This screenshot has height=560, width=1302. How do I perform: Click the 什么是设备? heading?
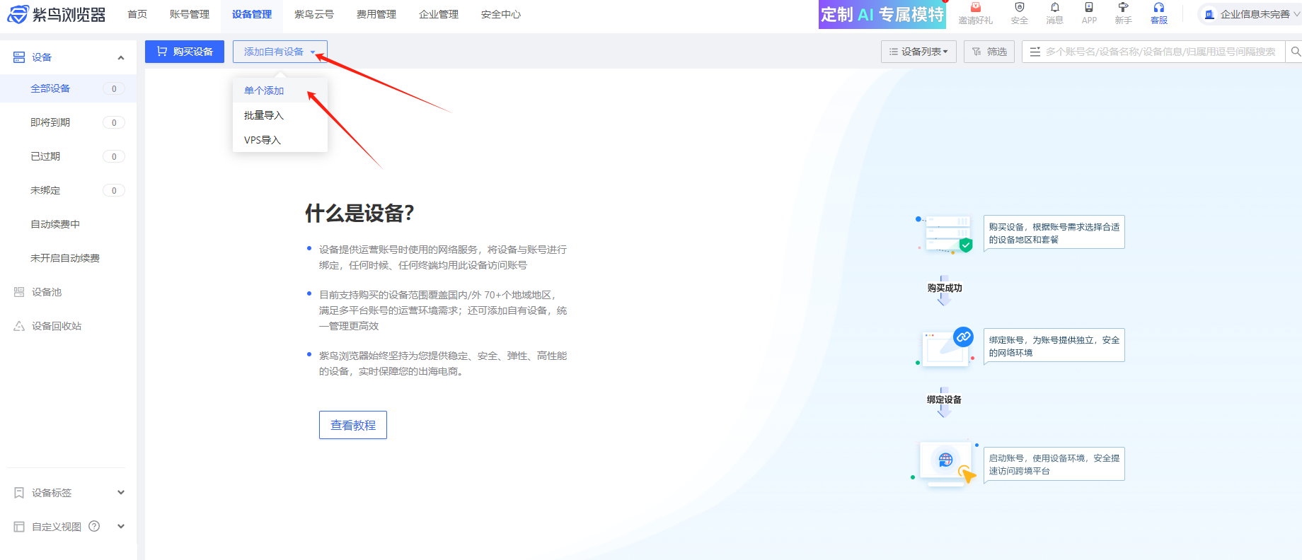click(x=359, y=213)
